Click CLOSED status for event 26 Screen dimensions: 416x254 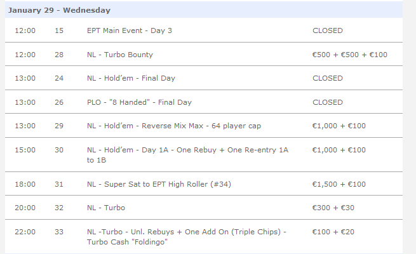click(328, 102)
